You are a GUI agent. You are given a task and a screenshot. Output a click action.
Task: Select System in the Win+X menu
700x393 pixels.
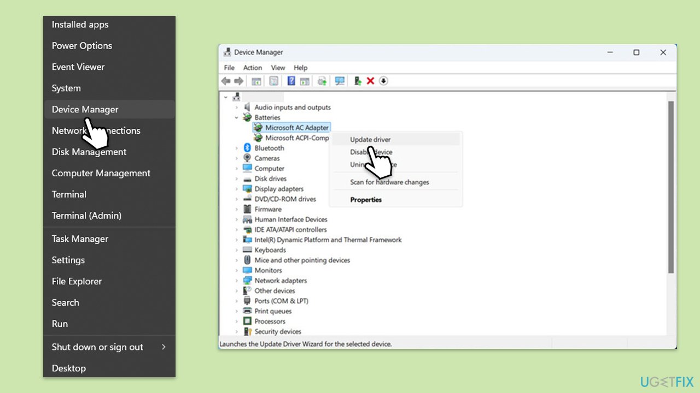(x=109, y=88)
